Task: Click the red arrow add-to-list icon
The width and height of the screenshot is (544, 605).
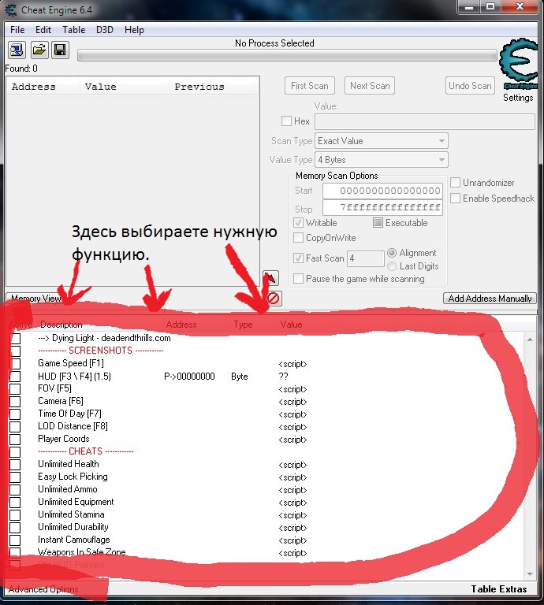Action: click(x=270, y=278)
